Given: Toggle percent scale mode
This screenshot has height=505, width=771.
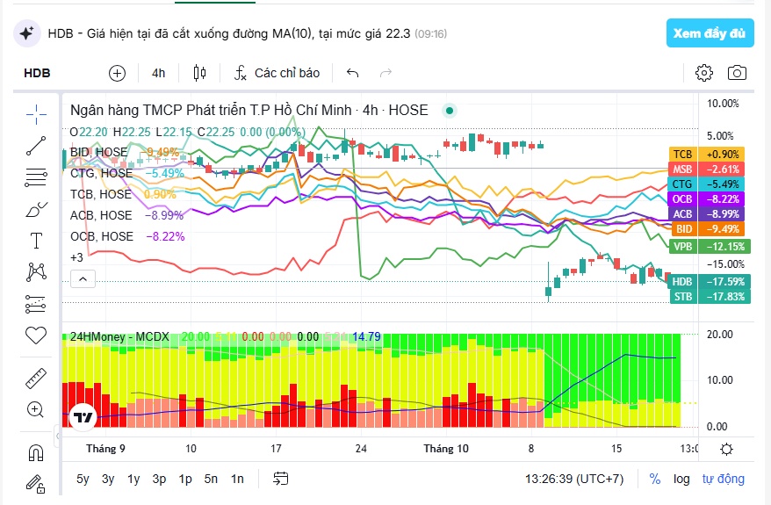Looking at the screenshot, I should pyautogui.click(x=655, y=479).
